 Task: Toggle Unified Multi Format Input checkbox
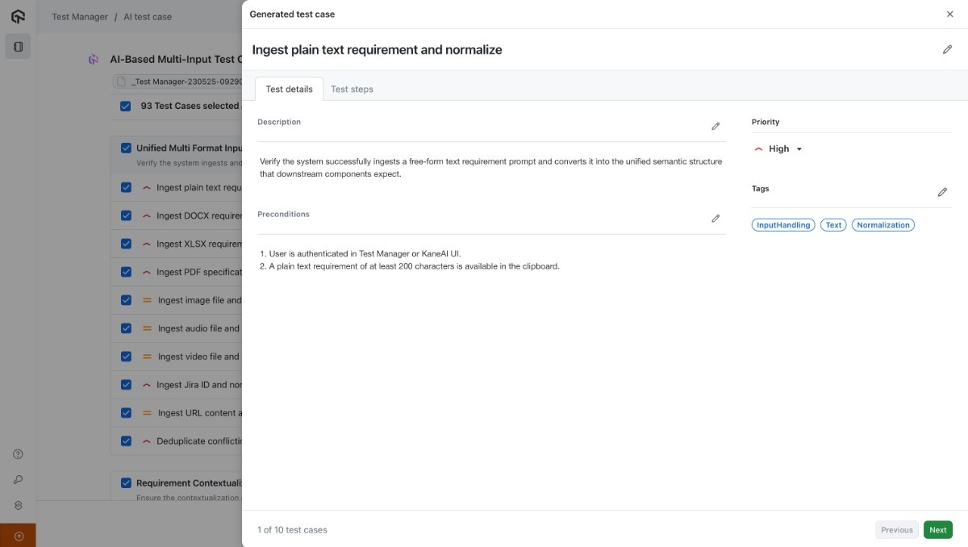pos(126,148)
